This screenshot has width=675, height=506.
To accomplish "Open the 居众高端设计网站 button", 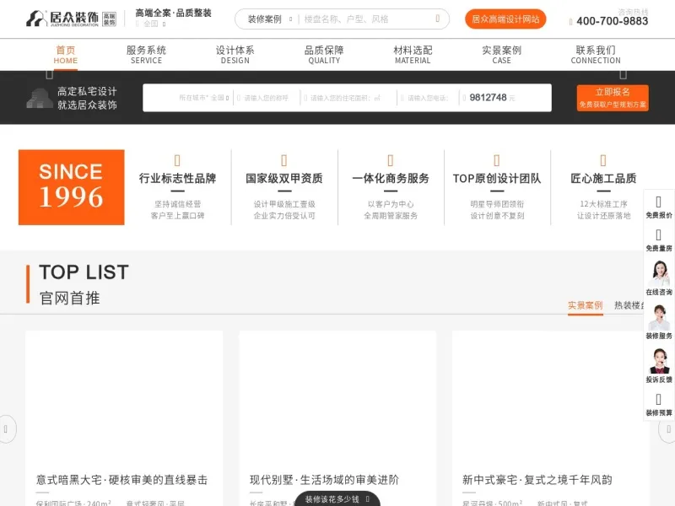I will tap(505, 19).
